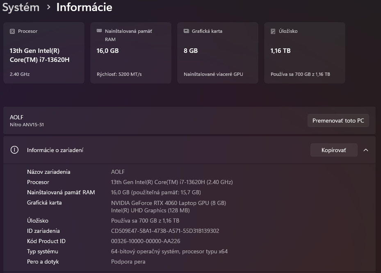Open the Grafická karta summary card
Image resolution: width=381 pixels, height=273 pixels.
(218, 53)
